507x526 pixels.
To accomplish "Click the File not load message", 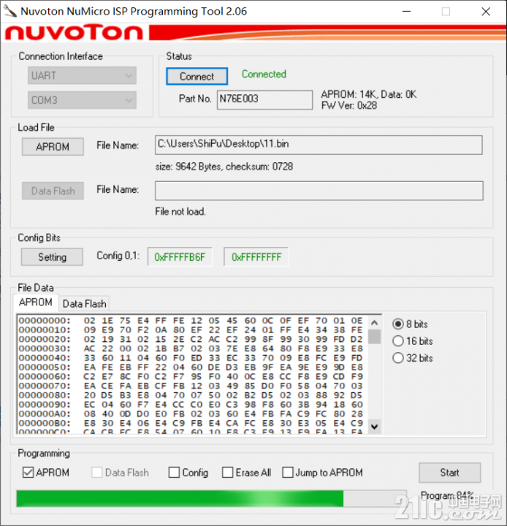I will [x=180, y=212].
